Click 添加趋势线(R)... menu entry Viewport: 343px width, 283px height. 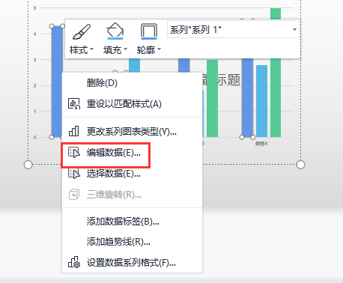132,242
